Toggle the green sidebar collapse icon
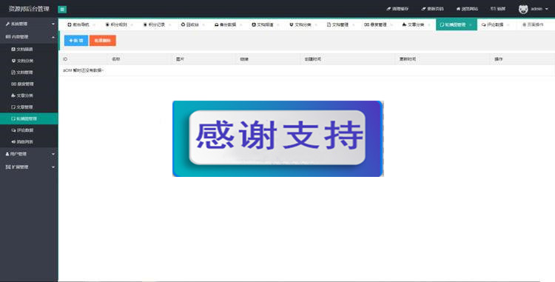Image resolution: width=555 pixels, height=282 pixels. click(x=62, y=10)
